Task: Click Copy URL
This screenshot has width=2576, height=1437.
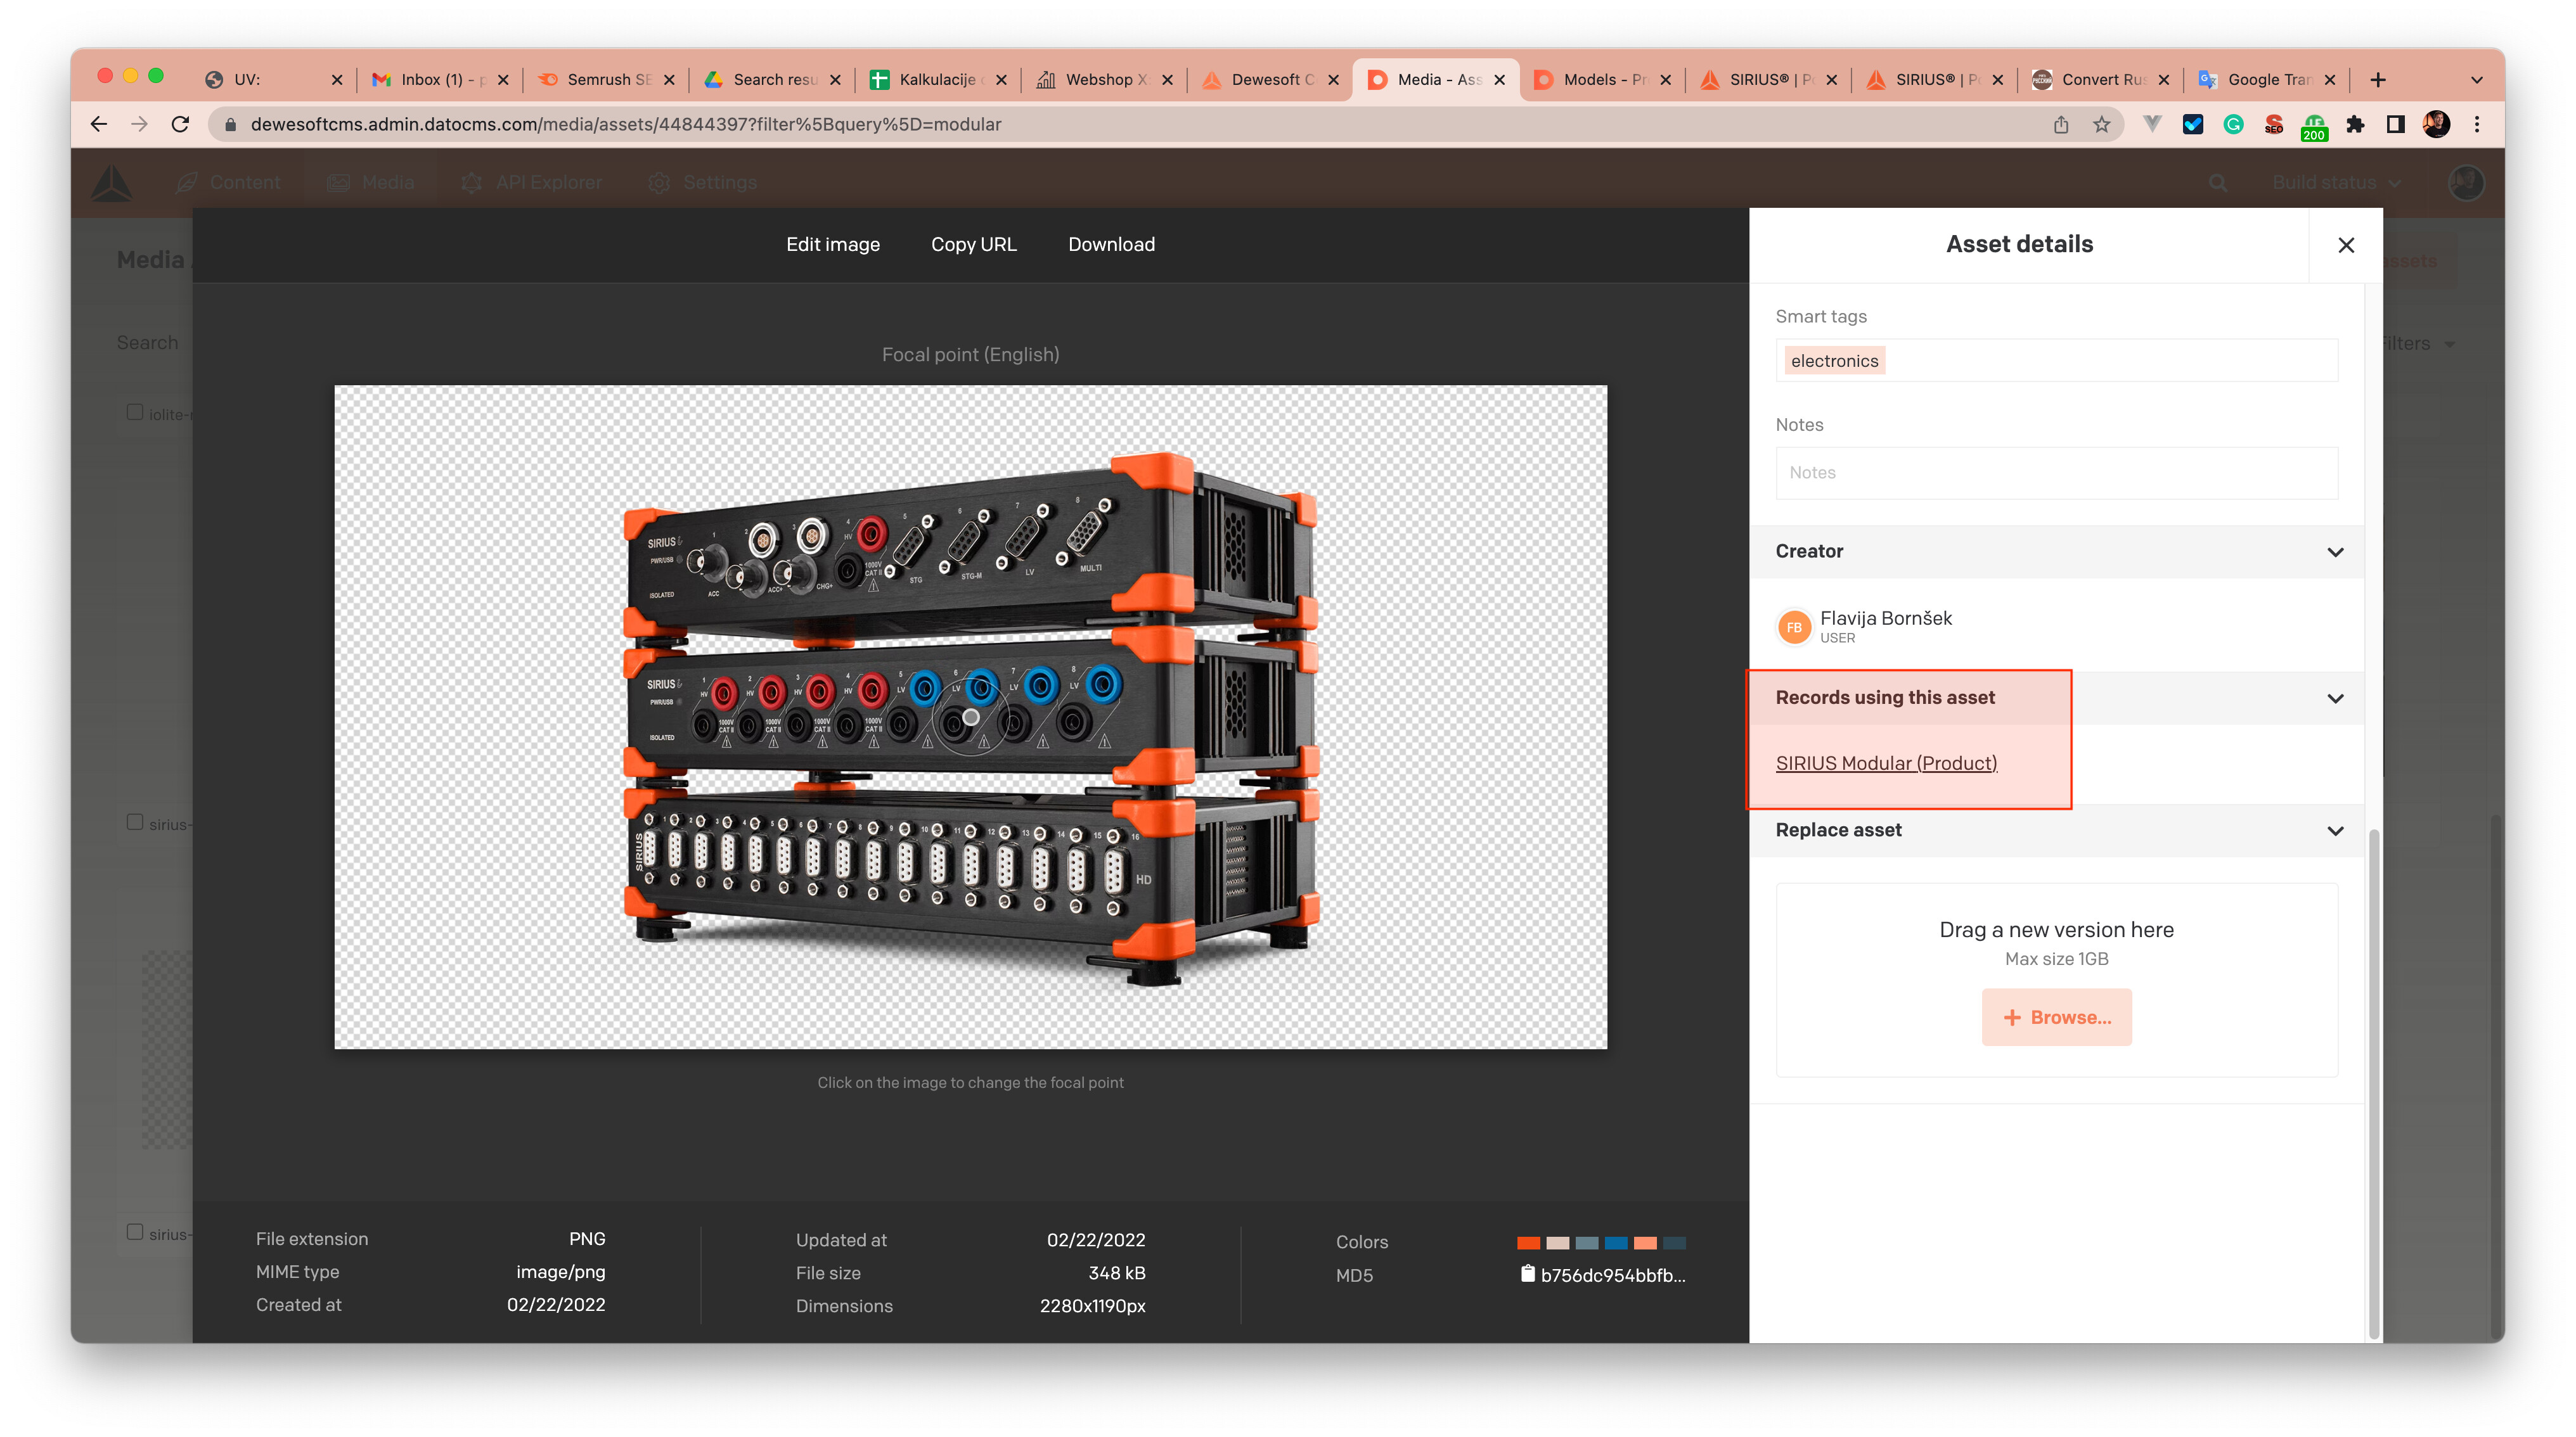Action: (973, 245)
